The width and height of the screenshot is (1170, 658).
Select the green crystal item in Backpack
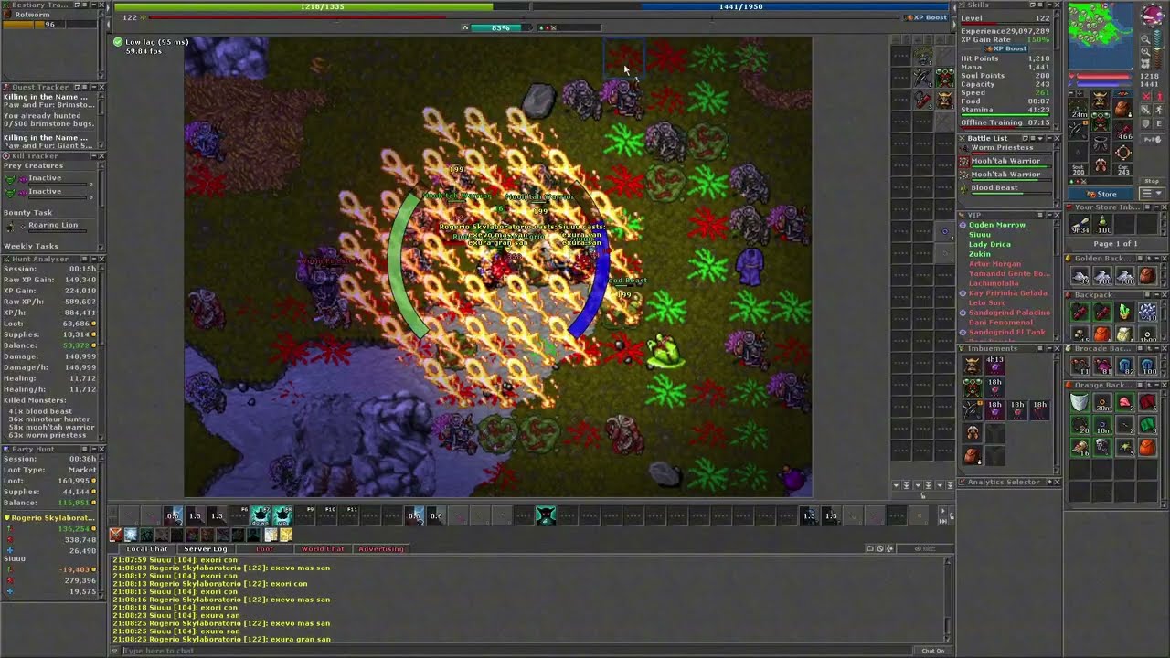1124,312
